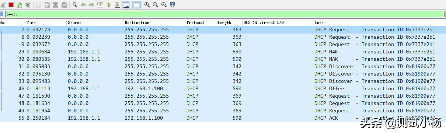This screenshot has height=133, width=446.
Task: Zoom out on packet text
Action: (x=156, y=5)
